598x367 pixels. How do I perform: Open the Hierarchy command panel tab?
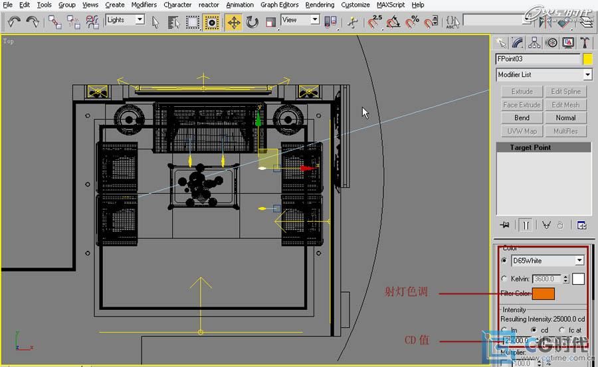tap(534, 43)
